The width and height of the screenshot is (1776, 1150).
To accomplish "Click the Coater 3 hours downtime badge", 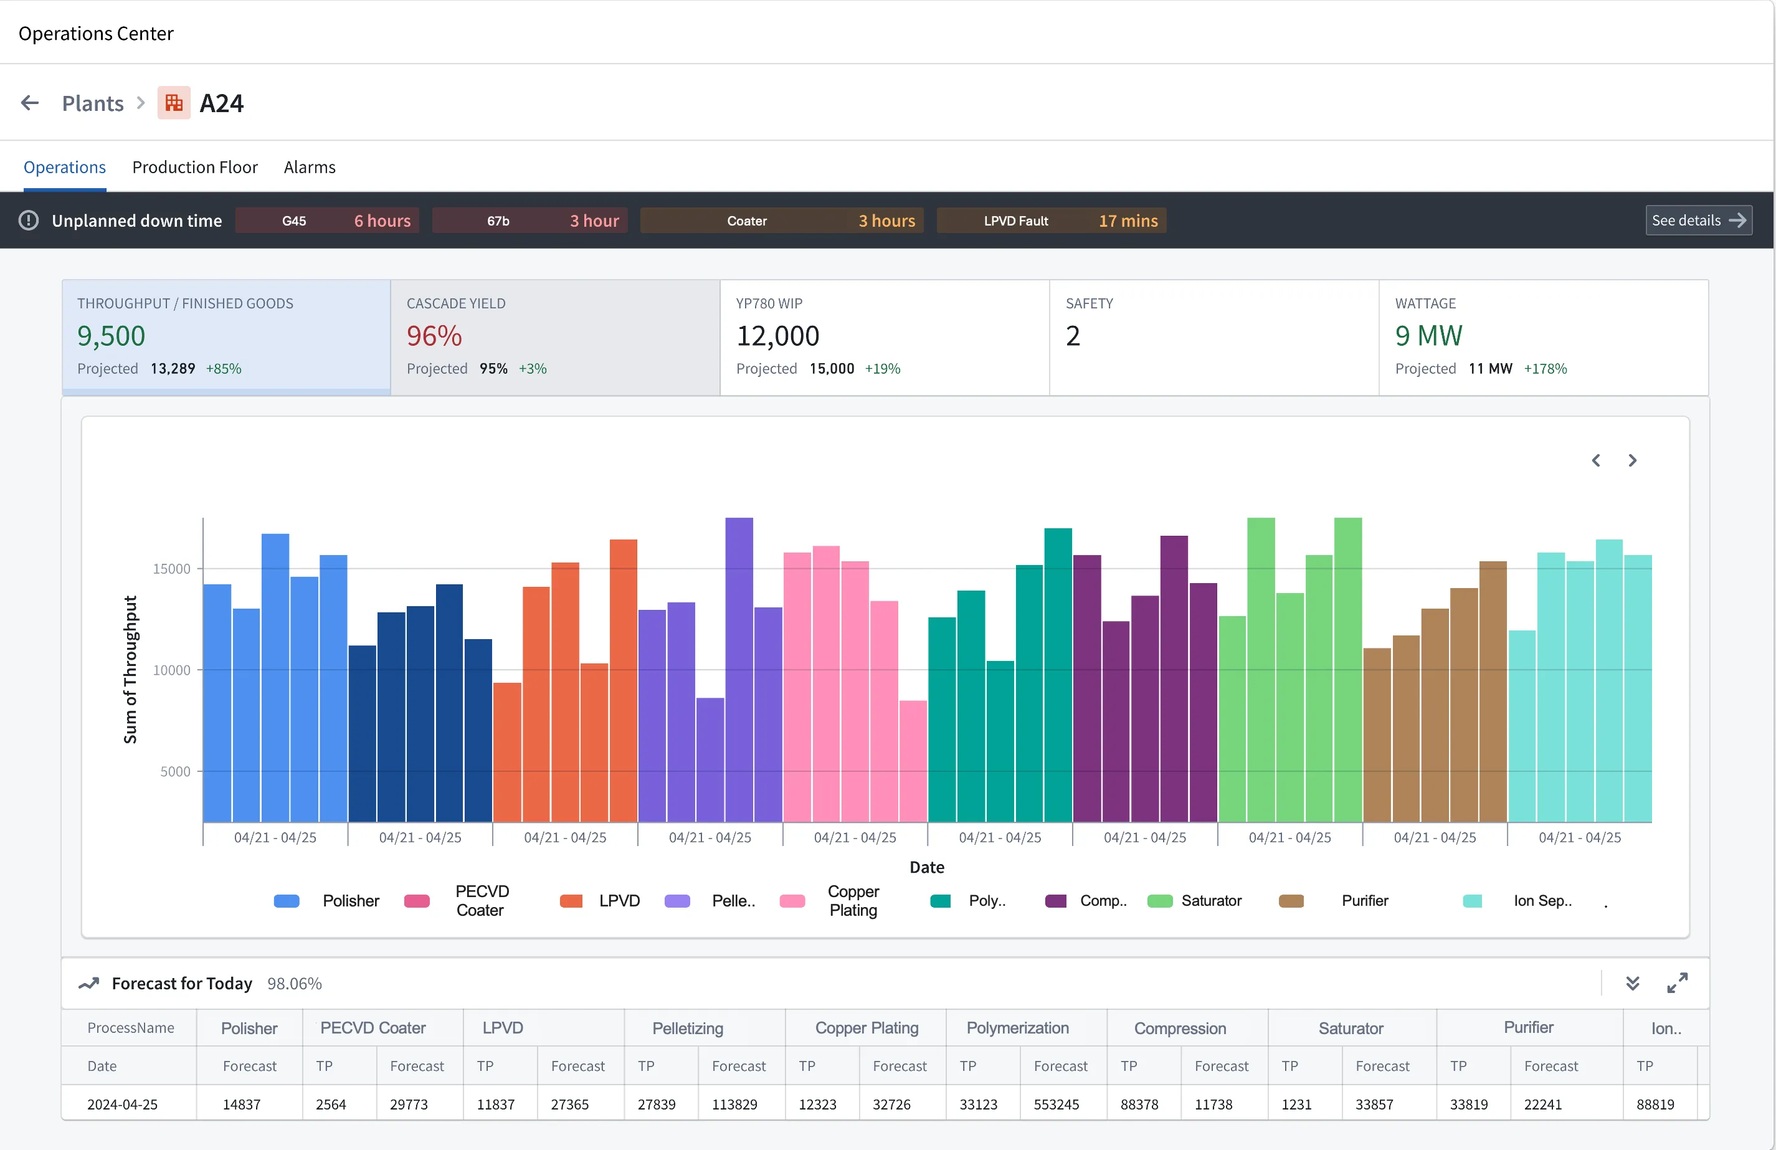I will click(781, 221).
